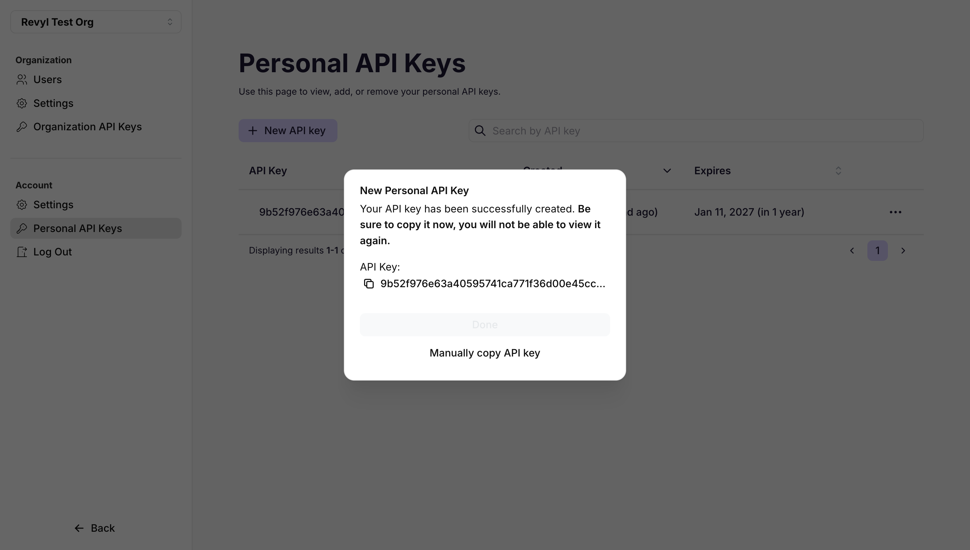Click Manually copy API key
The image size is (970, 550).
485,353
